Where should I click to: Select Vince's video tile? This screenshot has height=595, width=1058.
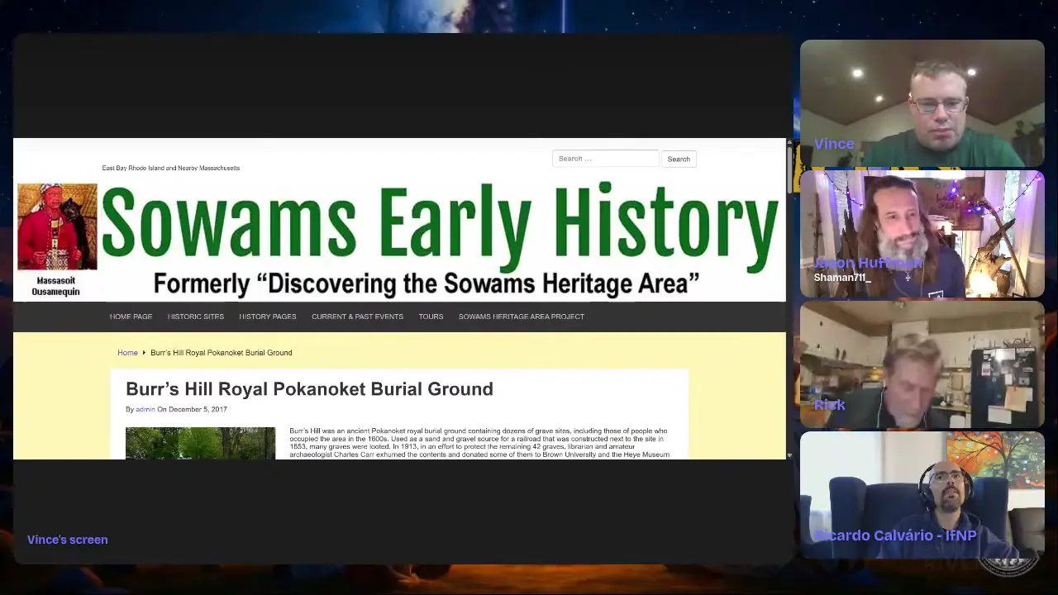(922, 103)
